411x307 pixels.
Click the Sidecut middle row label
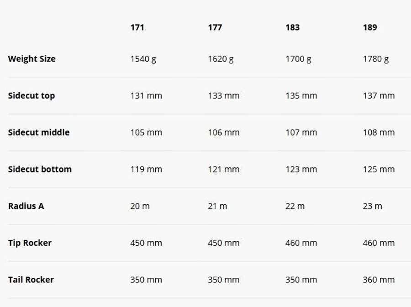(39, 133)
